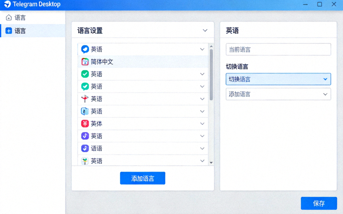This screenshot has width=343, height=214.
Task: Expand the blue chat bubble row chevron
Action: pyautogui.click(x=202, y=49)
